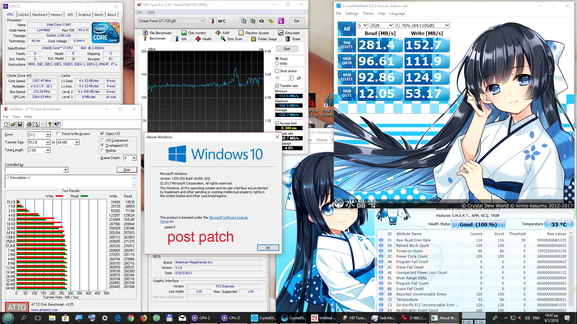The width and height of the screenshot is (577, 324).
Task: Click the purple down-arrow icon in HD Tune
Action: [281, 21]
